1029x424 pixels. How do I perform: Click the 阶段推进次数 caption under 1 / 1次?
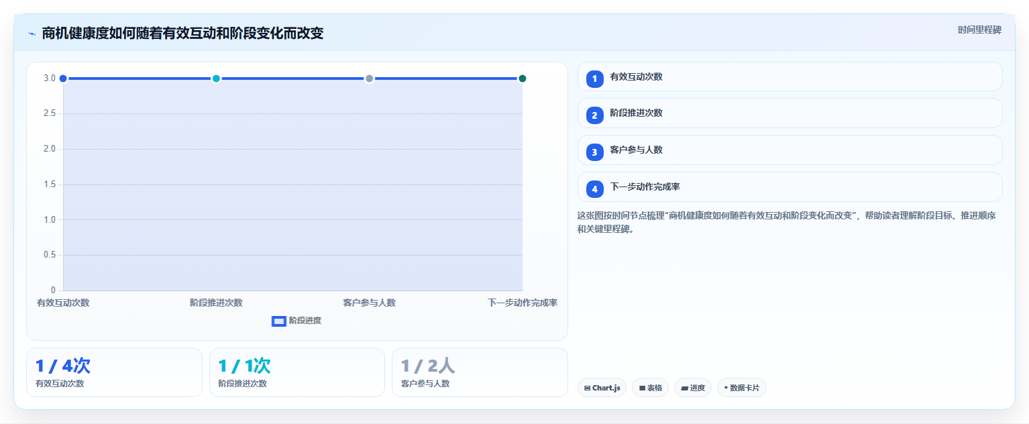243,384
